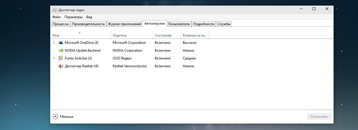This screenshot has width=358, height=130.
Task: Click the Среднее impact value
Action: coord(189,58)
